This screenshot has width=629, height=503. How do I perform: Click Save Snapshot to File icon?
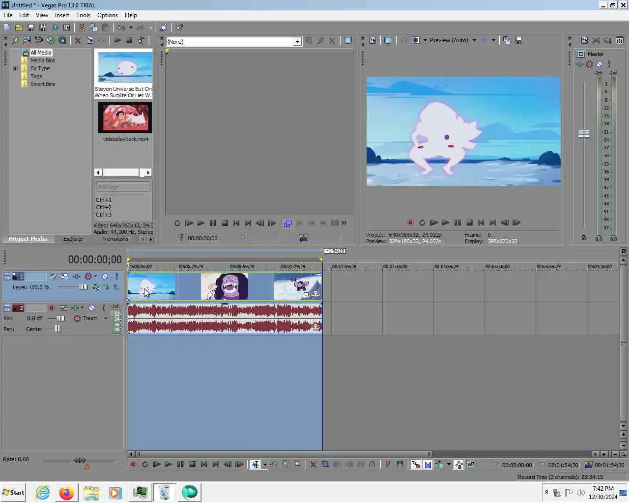[x=518, y=40]
